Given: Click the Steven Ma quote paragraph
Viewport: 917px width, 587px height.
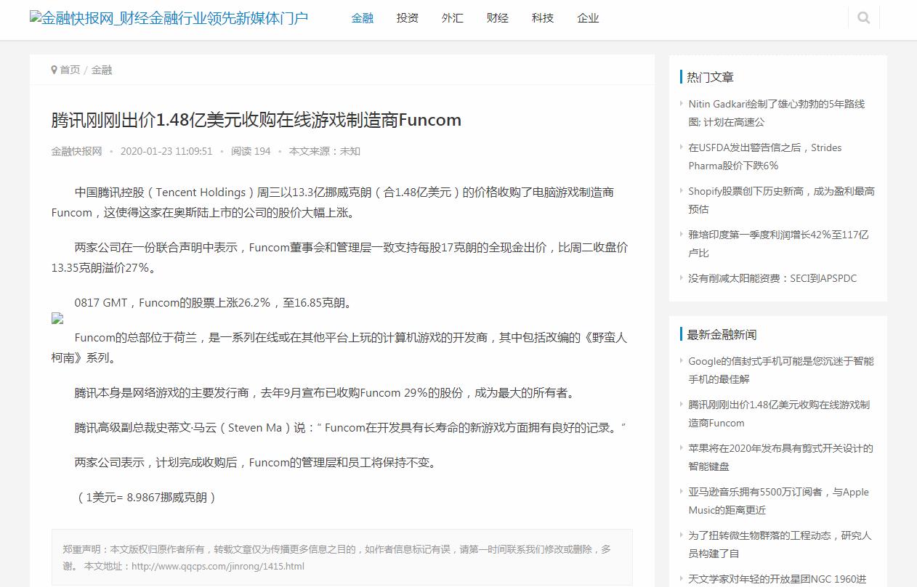Looking at the screenshot, I should pyautogui.click(x=350, y=427).
